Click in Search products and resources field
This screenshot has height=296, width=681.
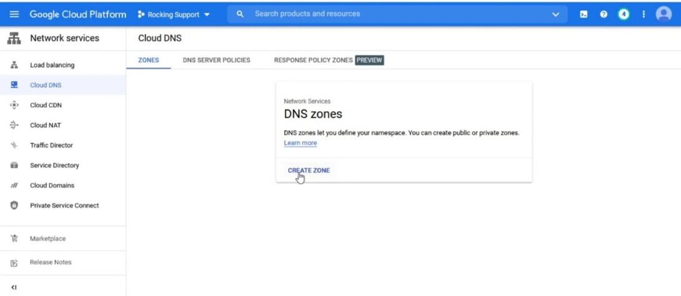(x=397, y=14)
